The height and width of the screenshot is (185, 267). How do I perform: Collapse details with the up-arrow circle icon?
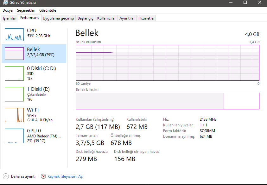[6, 176]
